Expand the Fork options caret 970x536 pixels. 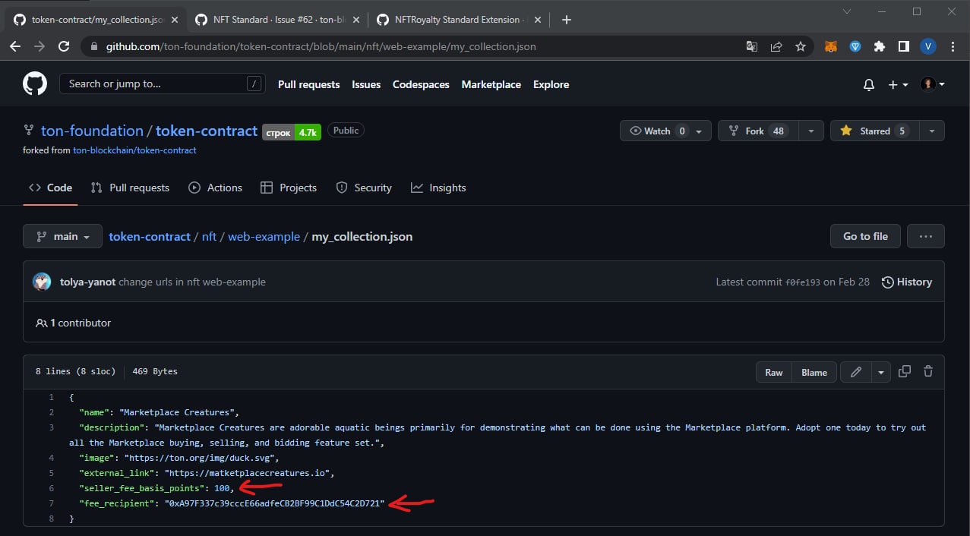(x=811, y=131)
